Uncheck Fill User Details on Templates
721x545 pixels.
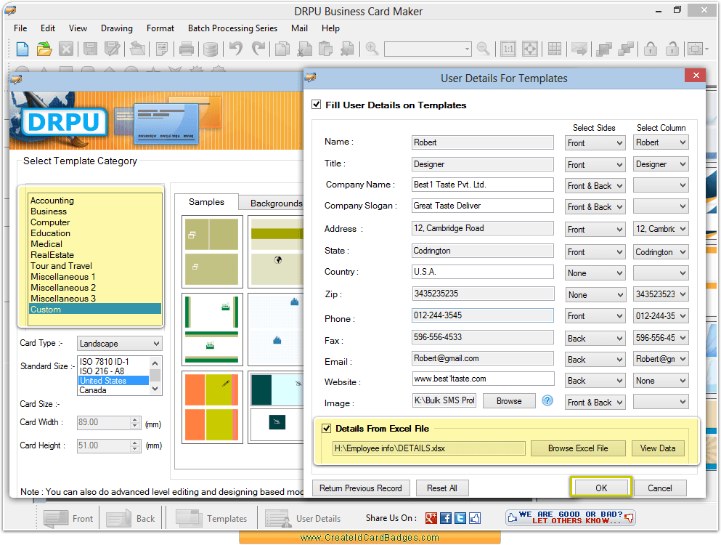317,105
